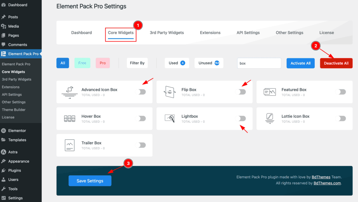Screen dimensions: 358x202
Task: Open the 3rd Party Widgets tab
Action: [167, 33]
